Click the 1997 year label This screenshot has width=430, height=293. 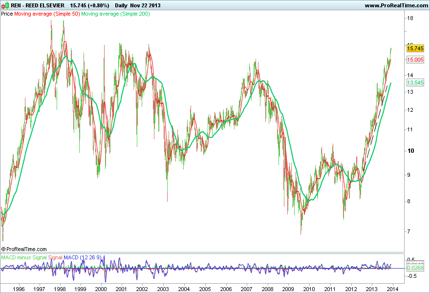pos(39,289)
